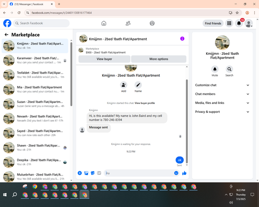This screenshot has width=259, height=207.
Task: Add people to the chat
Action: (124, 85)
